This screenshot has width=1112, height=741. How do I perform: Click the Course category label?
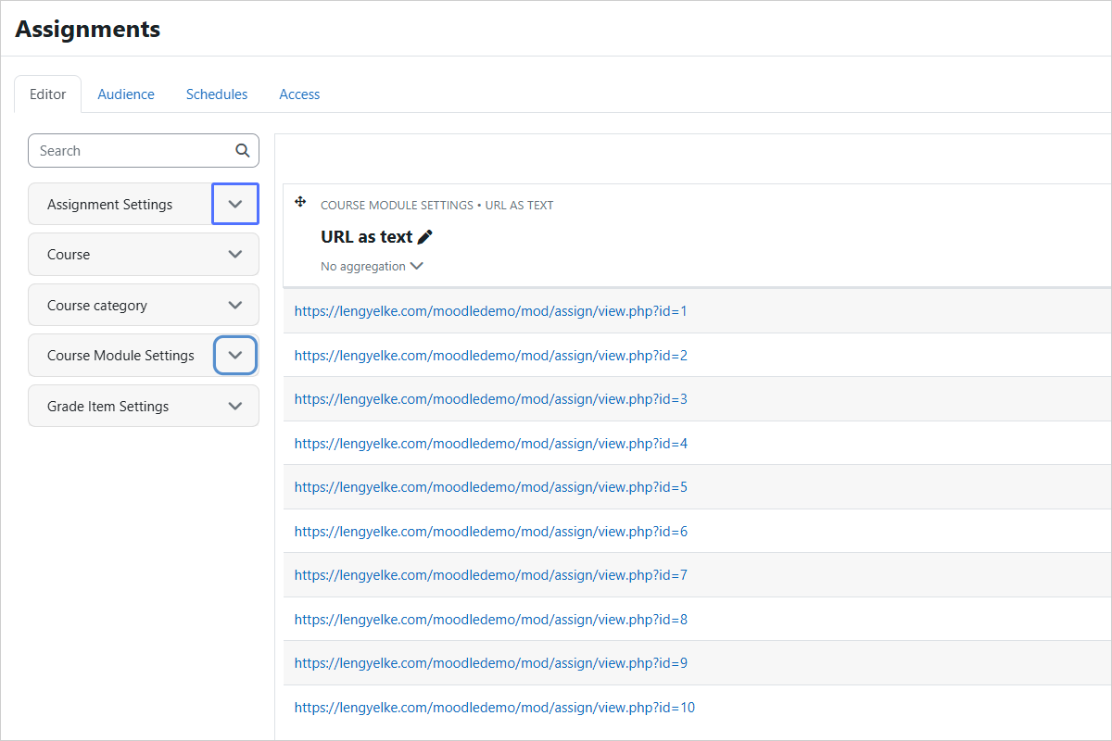[x=97, y=306]
